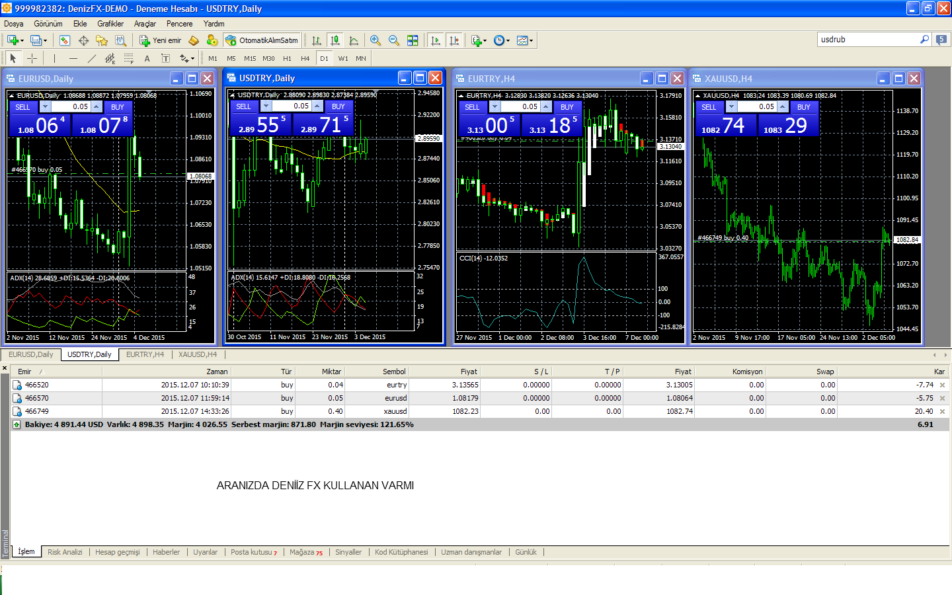Switch to EURTRY,H4 chart tab
Viewport: 952px width, 595px height.
coord(145,354)
